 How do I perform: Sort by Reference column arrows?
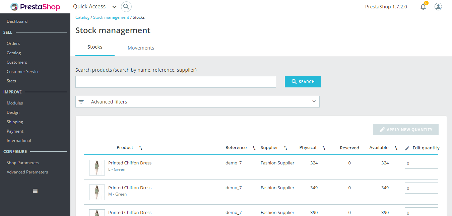coord(254,148)
